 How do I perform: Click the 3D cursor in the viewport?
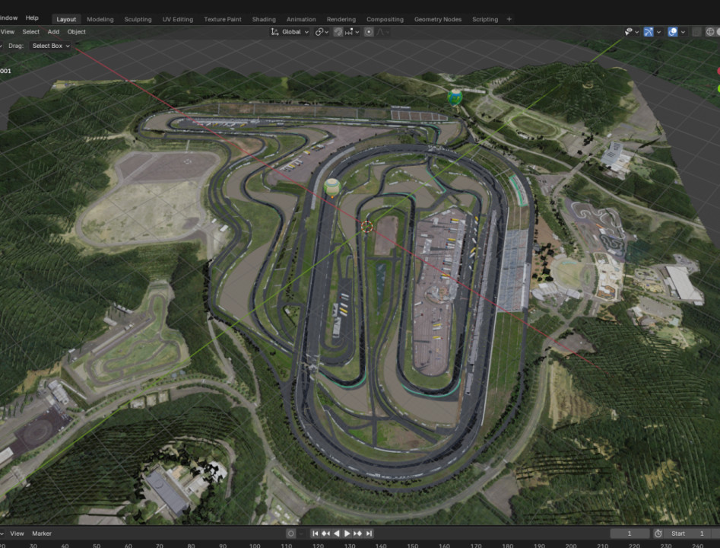click(x=366, y=226)
